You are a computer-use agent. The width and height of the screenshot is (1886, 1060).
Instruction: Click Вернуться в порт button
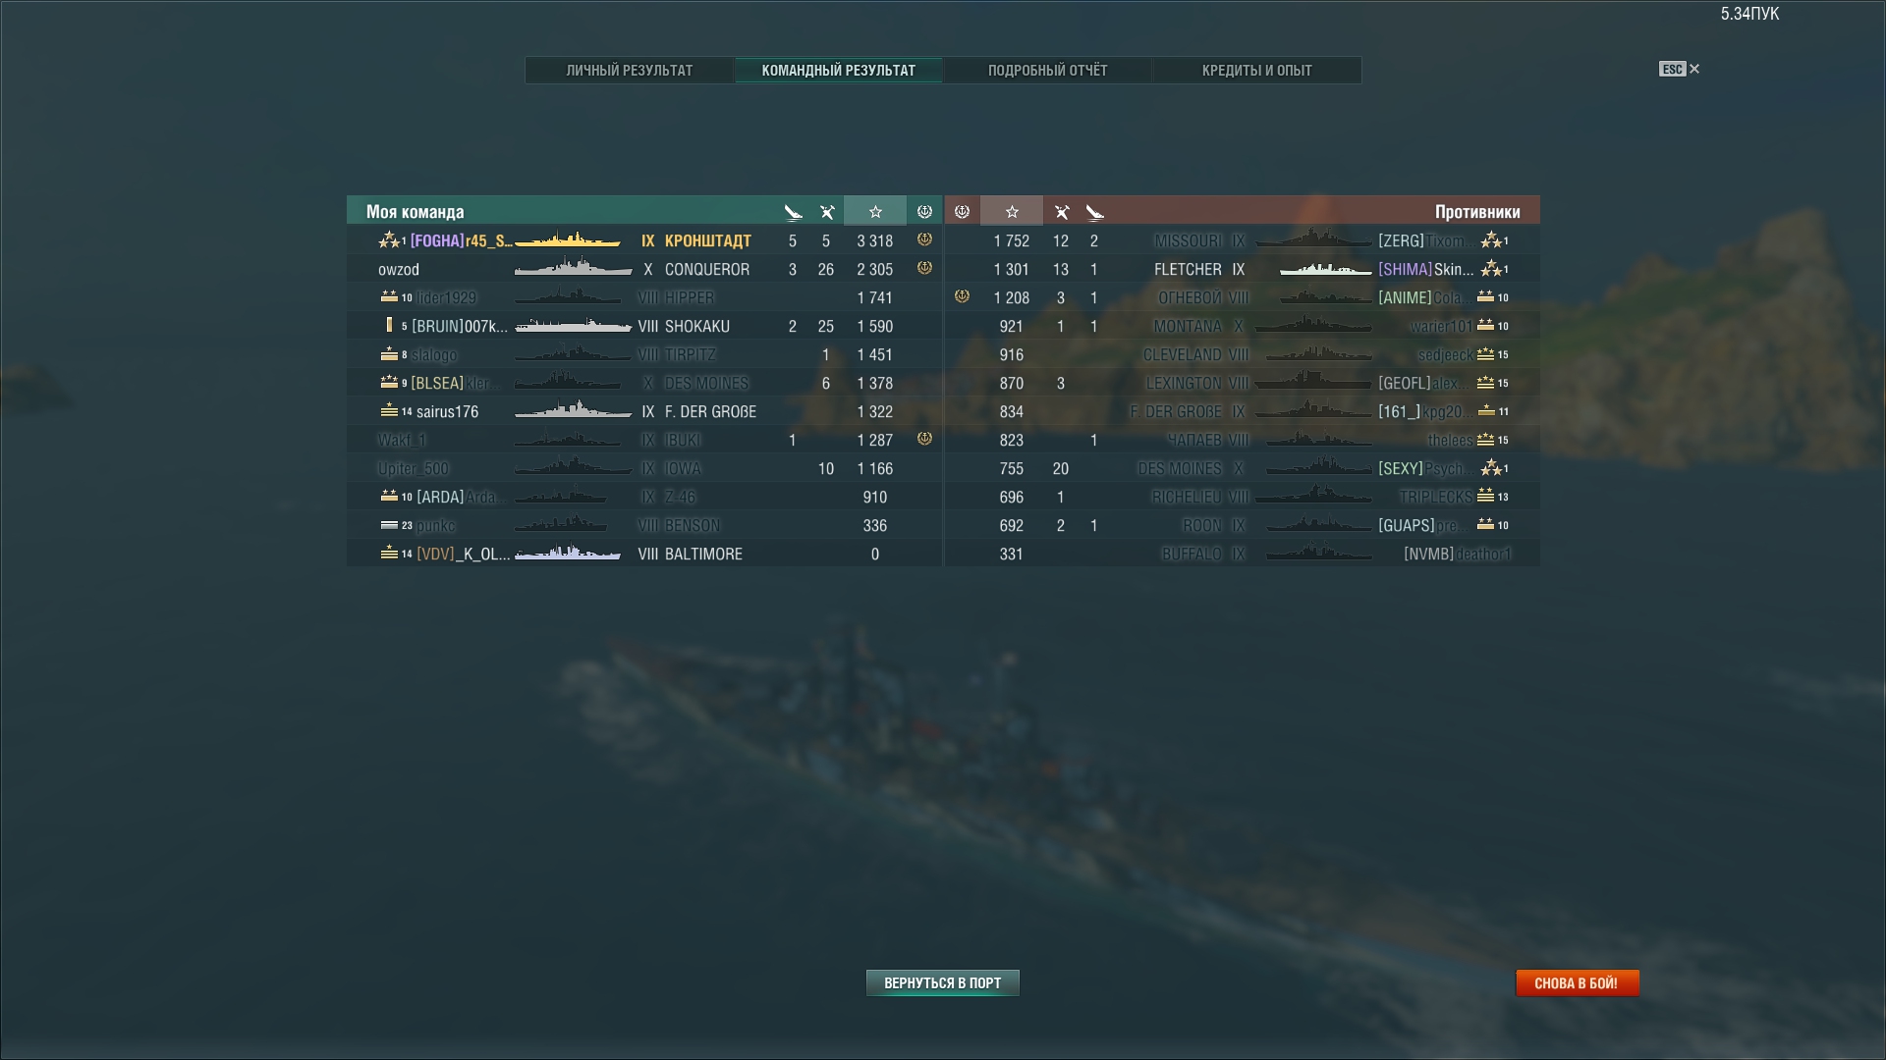[943, 982]
